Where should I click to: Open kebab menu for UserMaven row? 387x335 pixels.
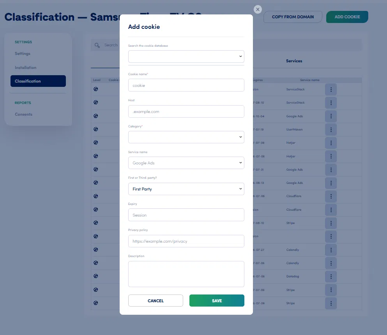331,129
